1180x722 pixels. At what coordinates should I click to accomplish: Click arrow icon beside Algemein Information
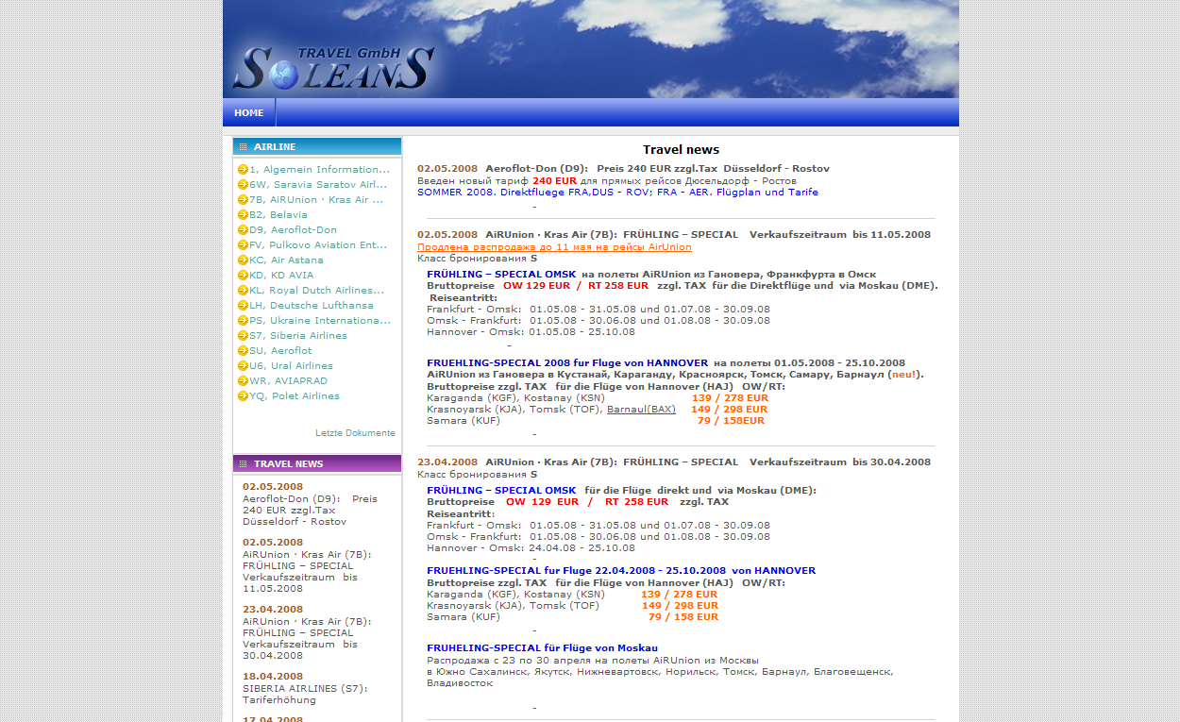pos(243,170)
